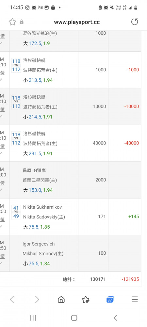
Task: Tap the bookmark star icon in address bar
Action: pos(12,22)
